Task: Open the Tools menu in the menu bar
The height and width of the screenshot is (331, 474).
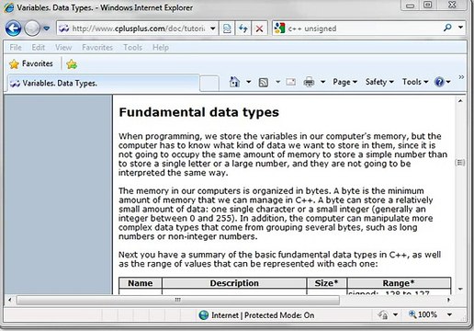Action: pyautogui.click(x=132, y=47)
